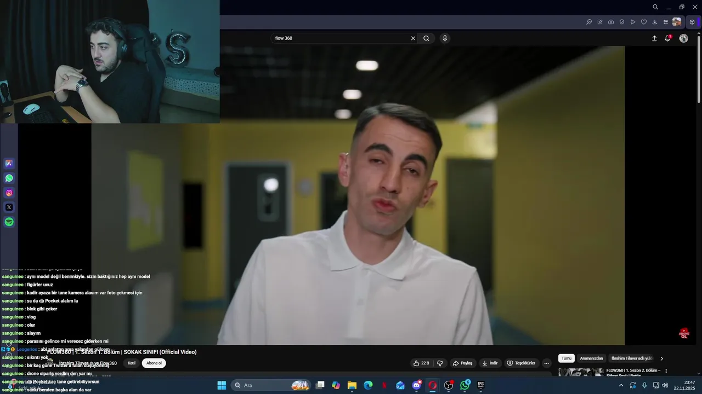Click the edit/note pencil icon in address bar

[x=600, y=22]
